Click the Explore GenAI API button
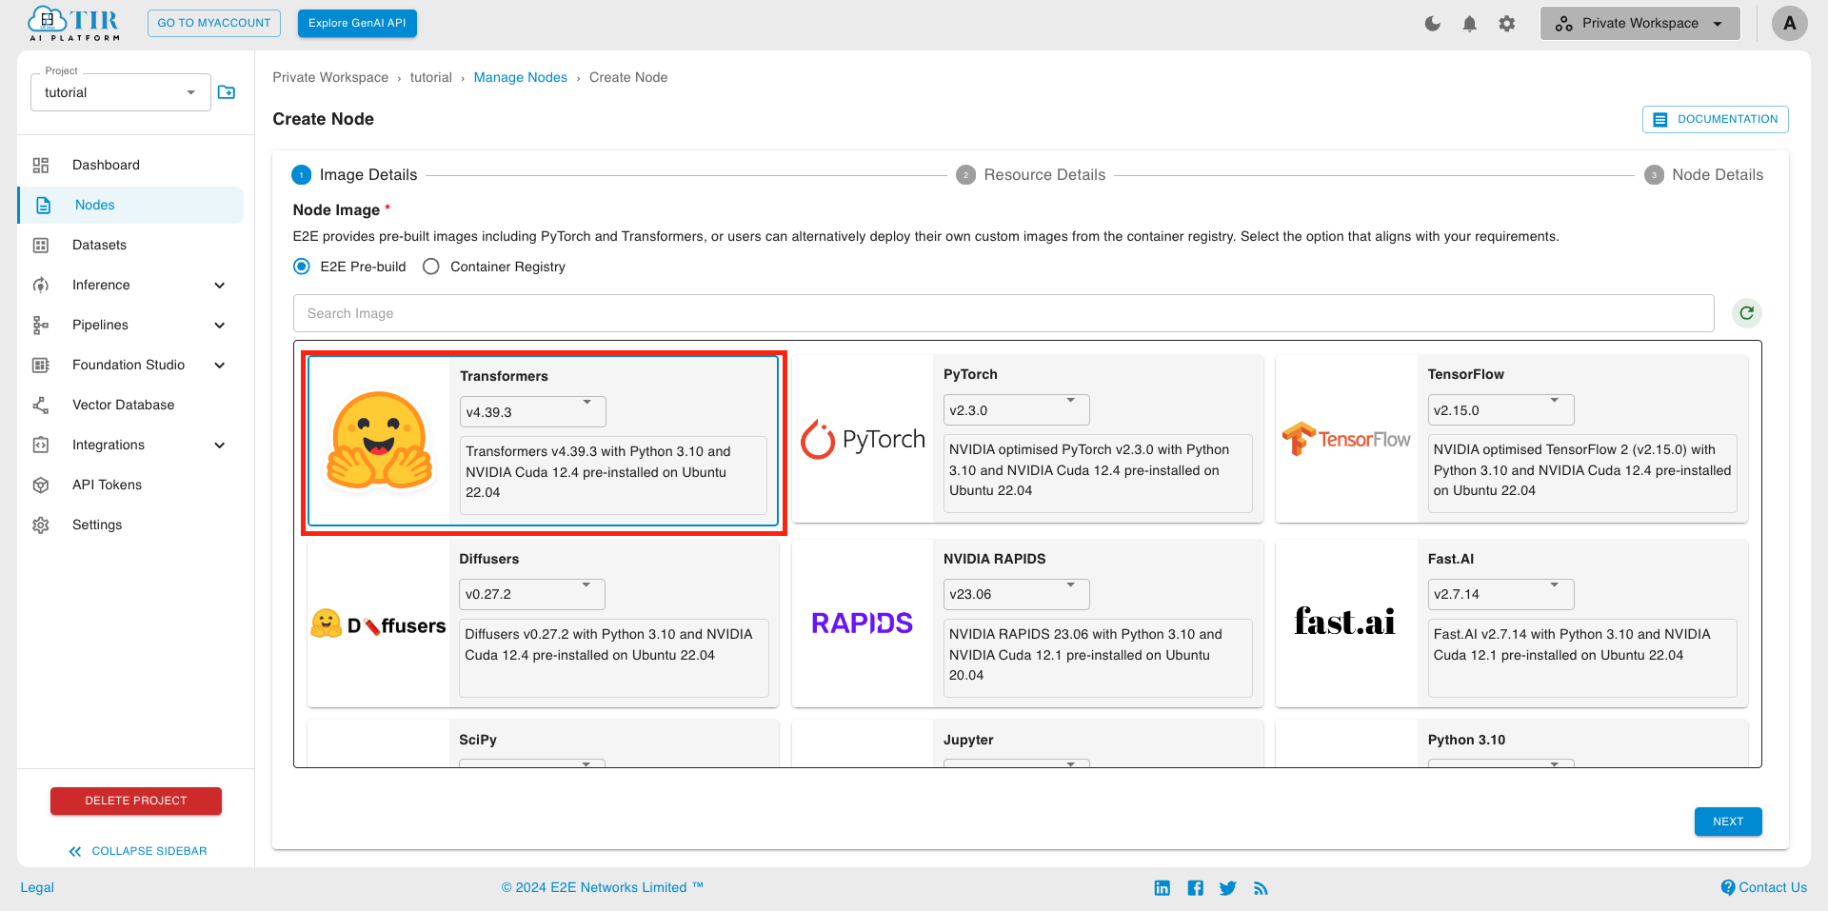 click(x=357, y=23)
